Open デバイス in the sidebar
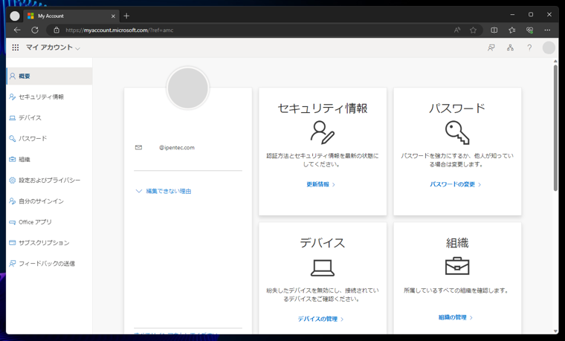The height and width of the screenshot is (341, 565). coord(49,117)
